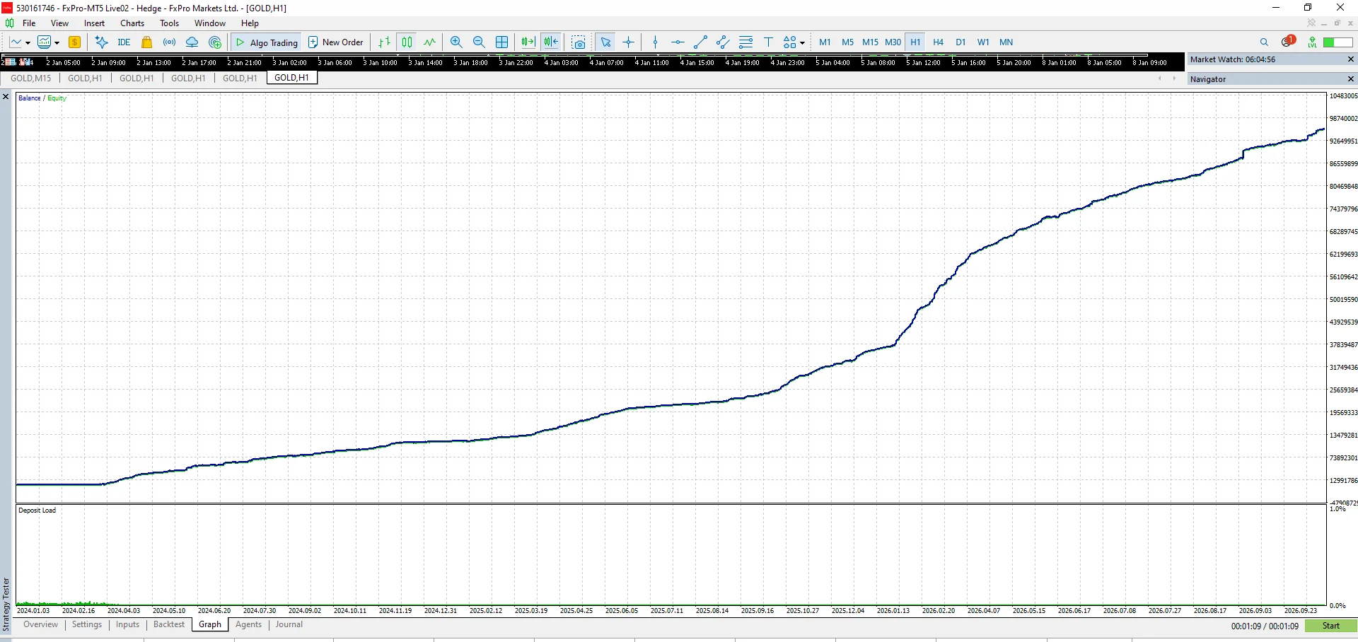Expand the profiles dropdown arrow
The image size is (1358, 642).
(57, 43)
